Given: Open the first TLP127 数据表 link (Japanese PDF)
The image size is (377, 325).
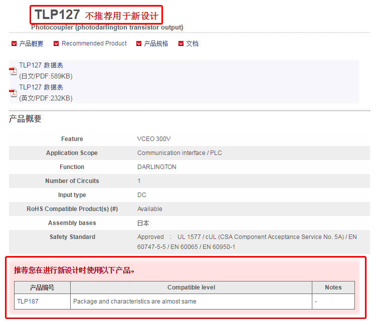Looking at the screenshot, I should [41, 65].
